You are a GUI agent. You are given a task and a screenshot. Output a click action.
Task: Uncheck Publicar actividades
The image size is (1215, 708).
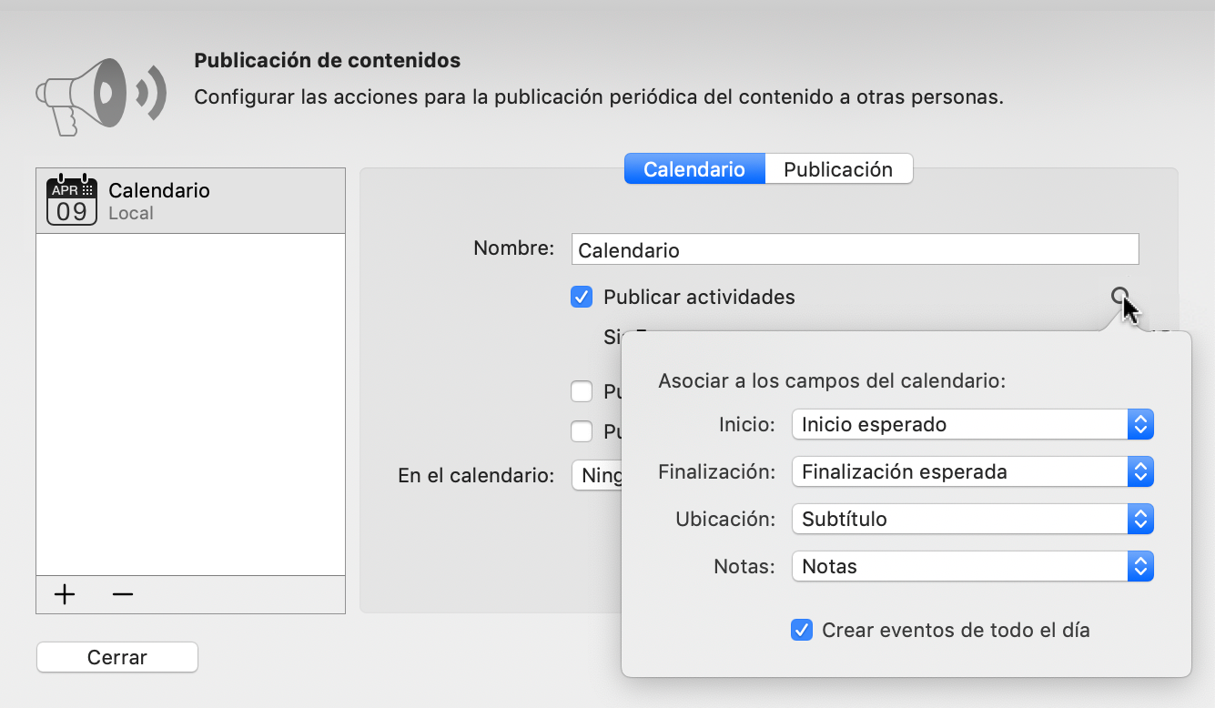[x=582, y=297]
